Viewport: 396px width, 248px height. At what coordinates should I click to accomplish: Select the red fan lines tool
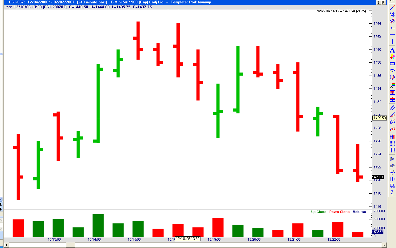tap(392, 129)
